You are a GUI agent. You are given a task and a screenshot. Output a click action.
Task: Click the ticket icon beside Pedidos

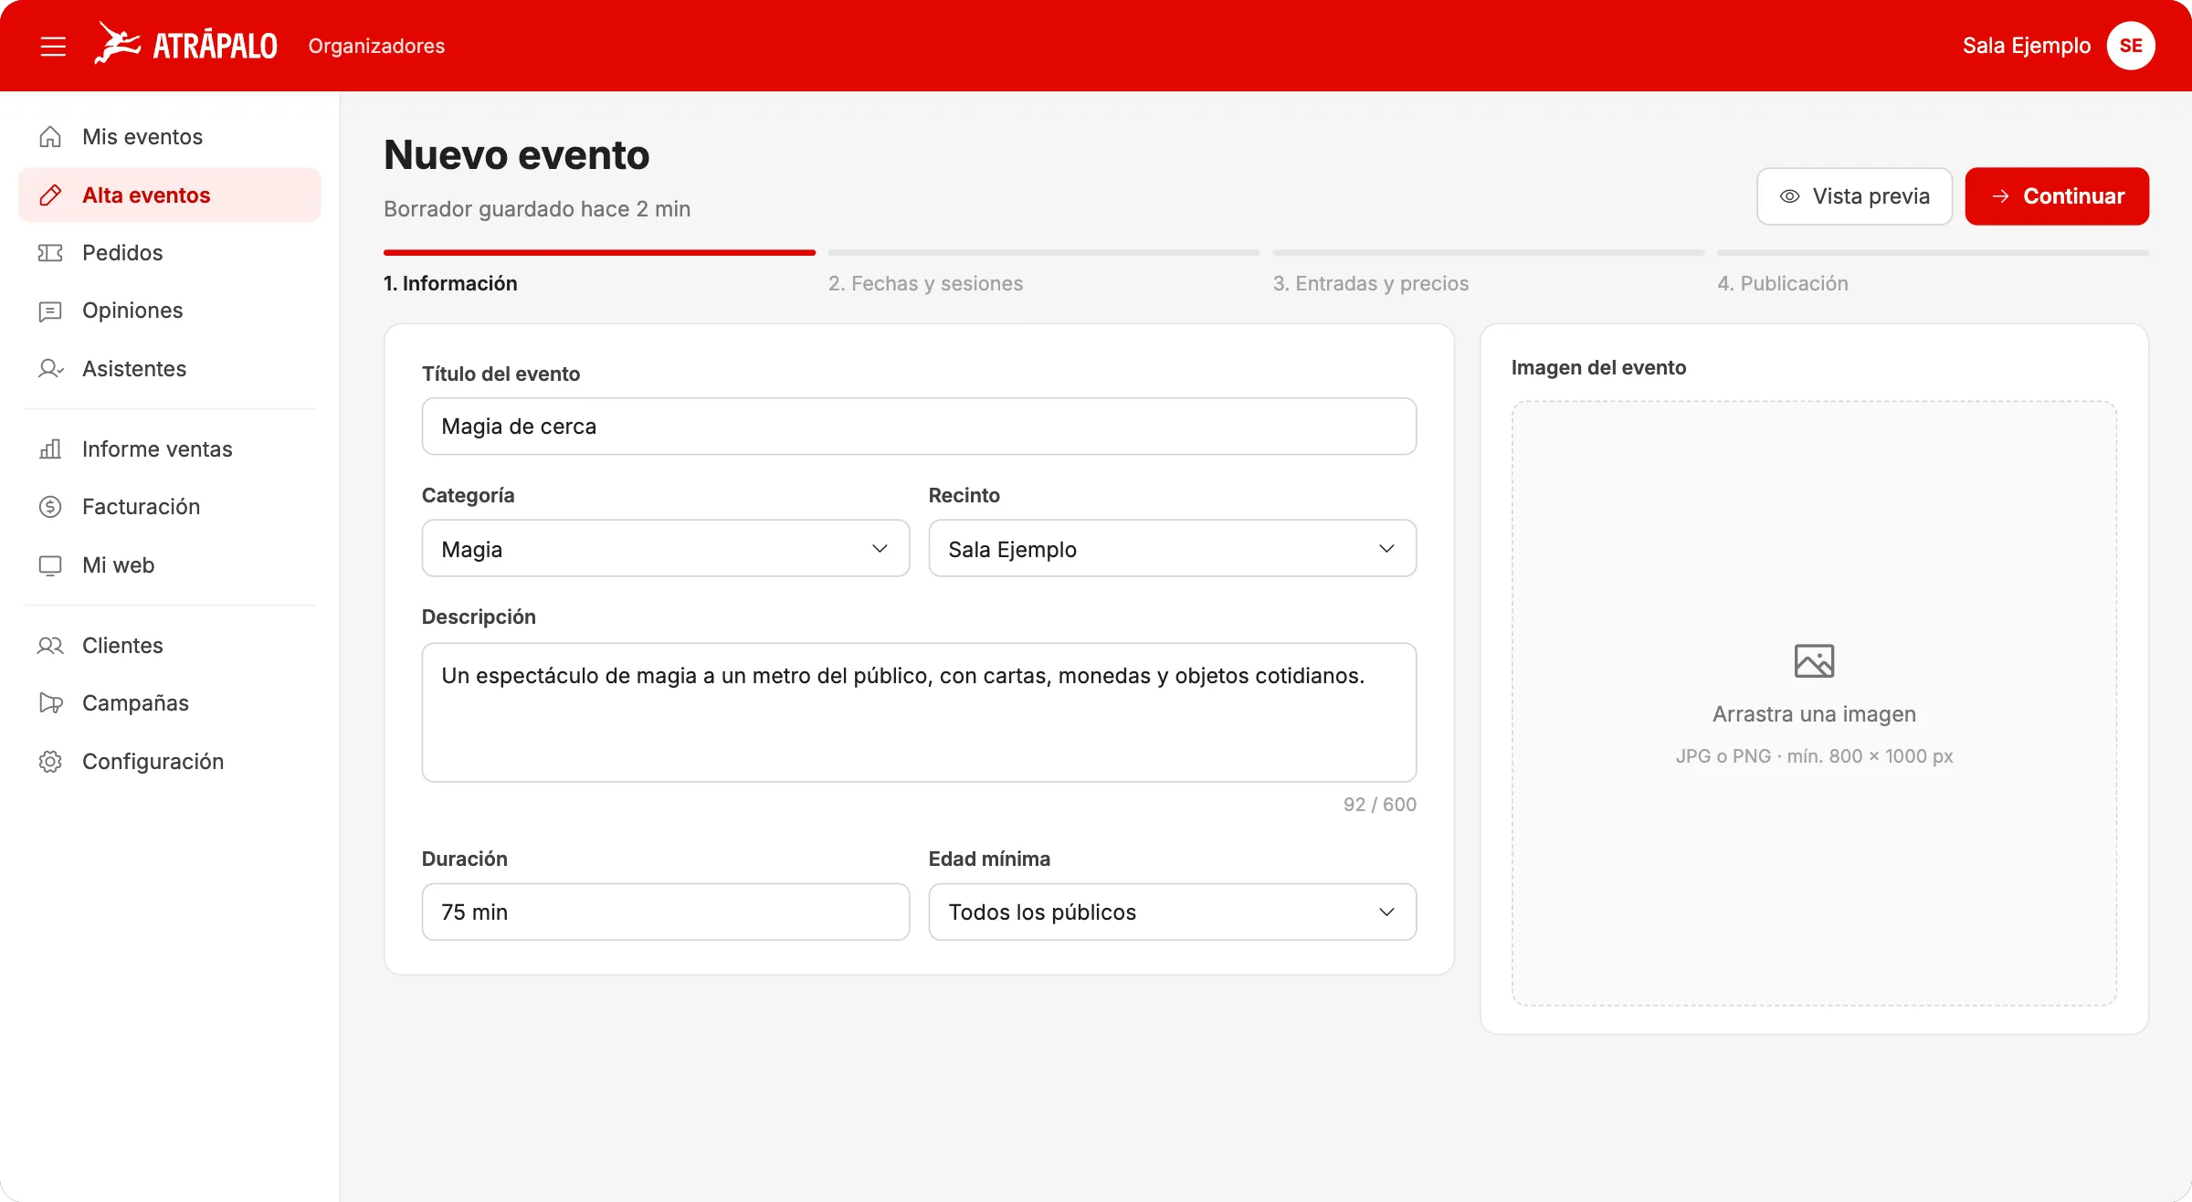click(x=50, y=253)
